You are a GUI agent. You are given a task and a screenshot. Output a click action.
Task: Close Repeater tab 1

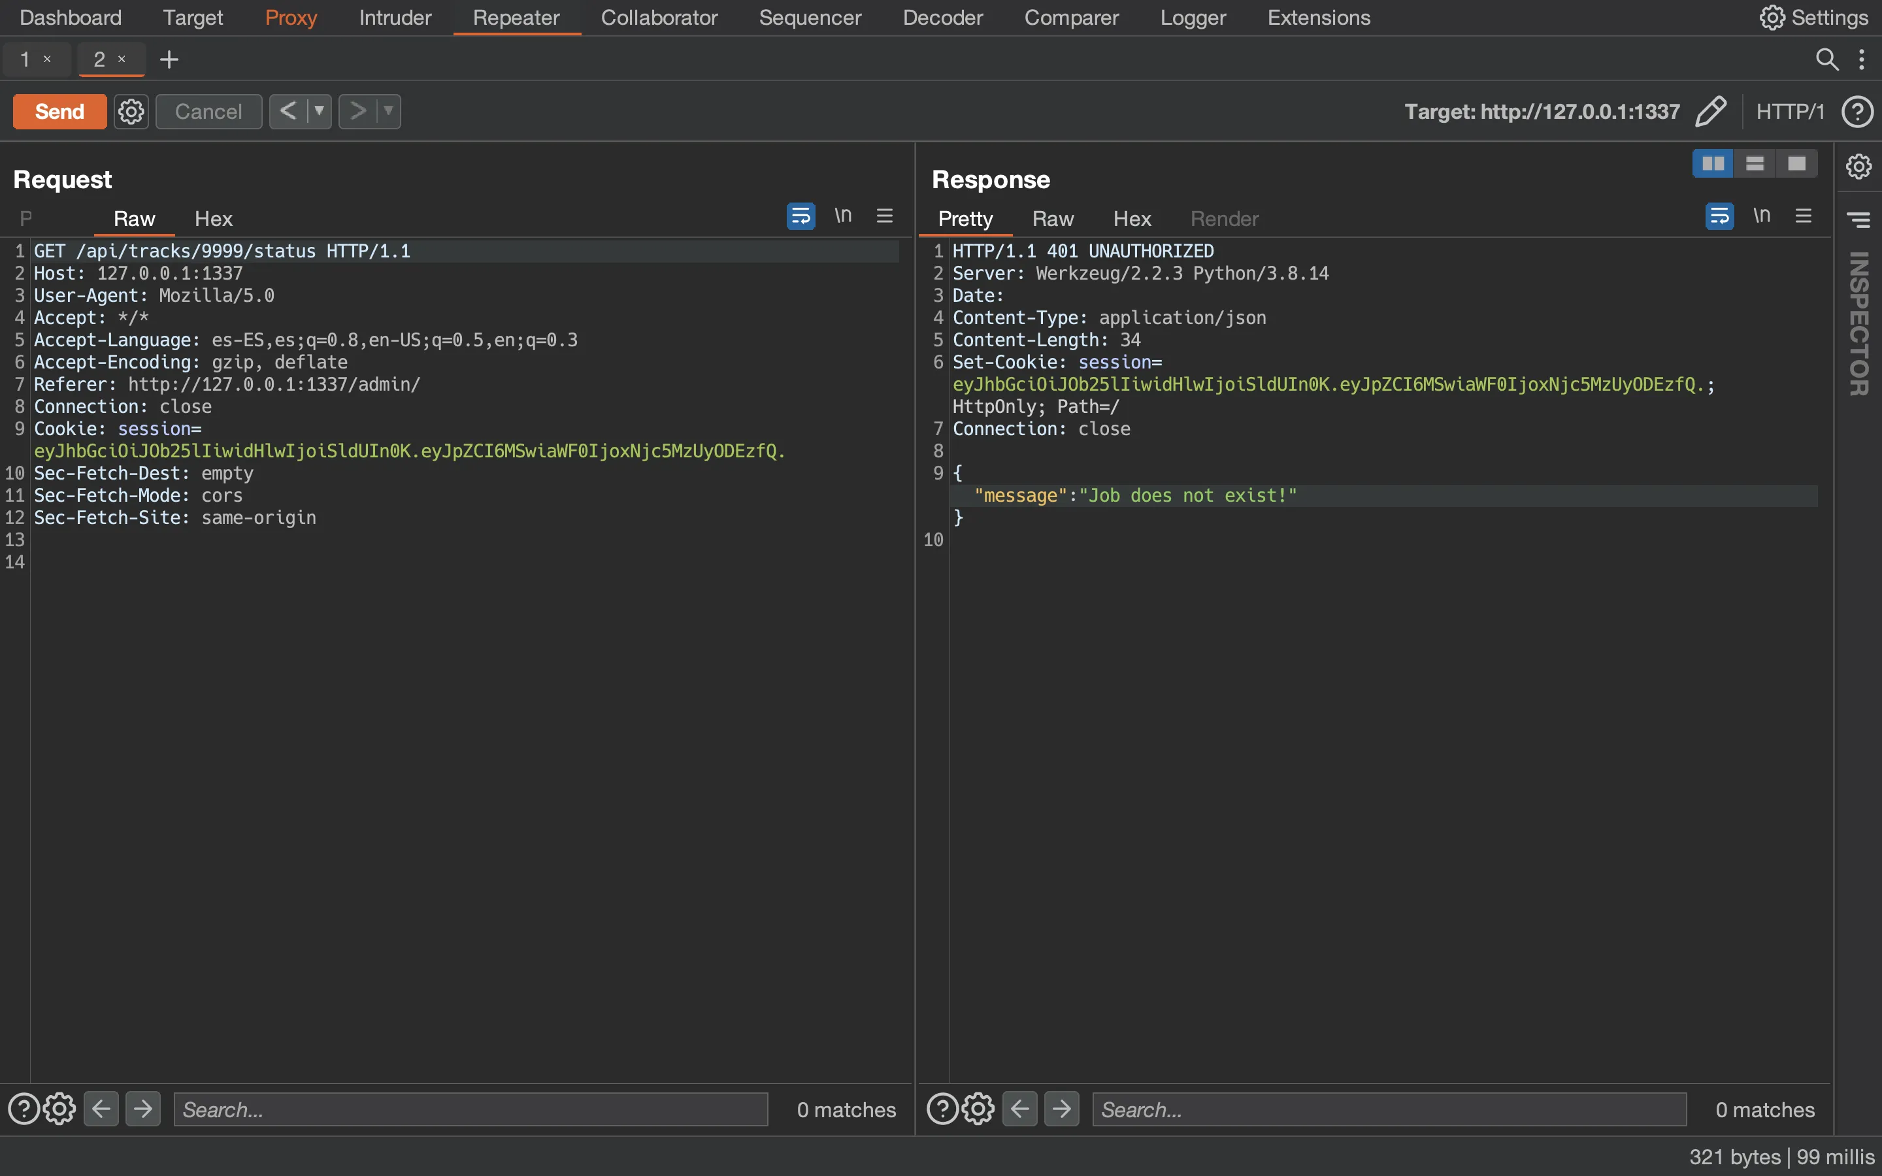coord(48,59)
